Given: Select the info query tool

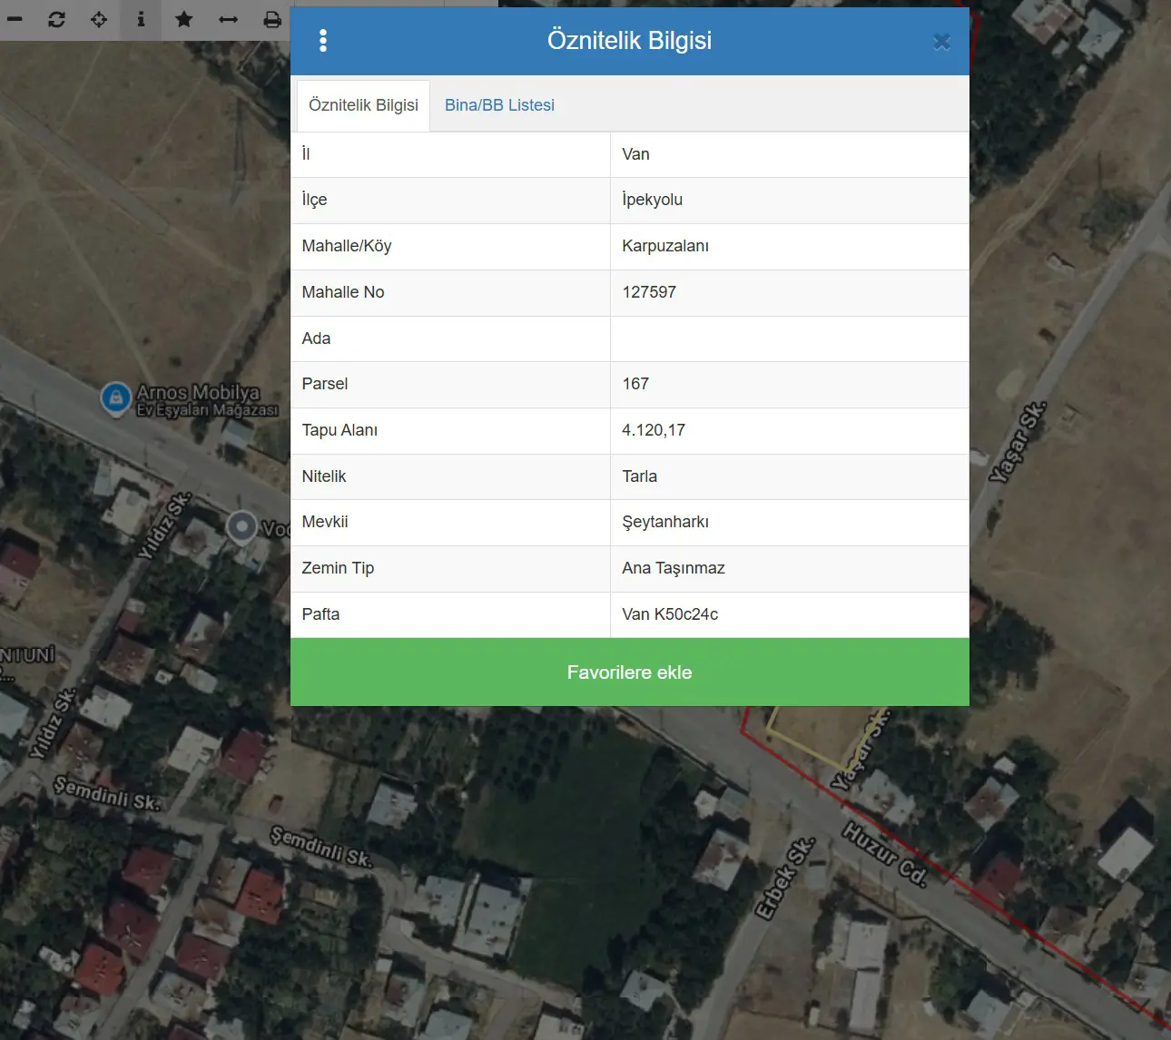Looking at the screenshot, I should click(x=141, y=19).
